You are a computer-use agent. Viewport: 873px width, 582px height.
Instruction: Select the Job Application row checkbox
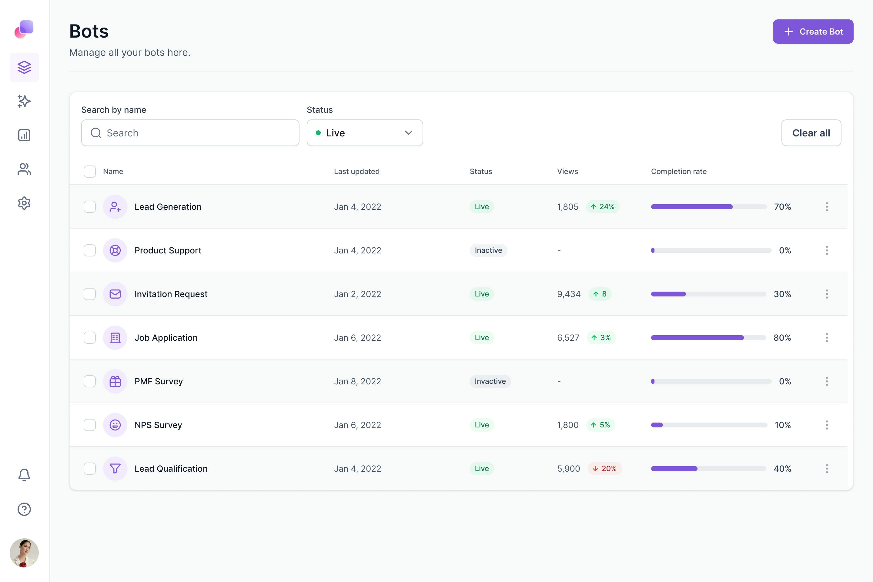pos(89,338)
